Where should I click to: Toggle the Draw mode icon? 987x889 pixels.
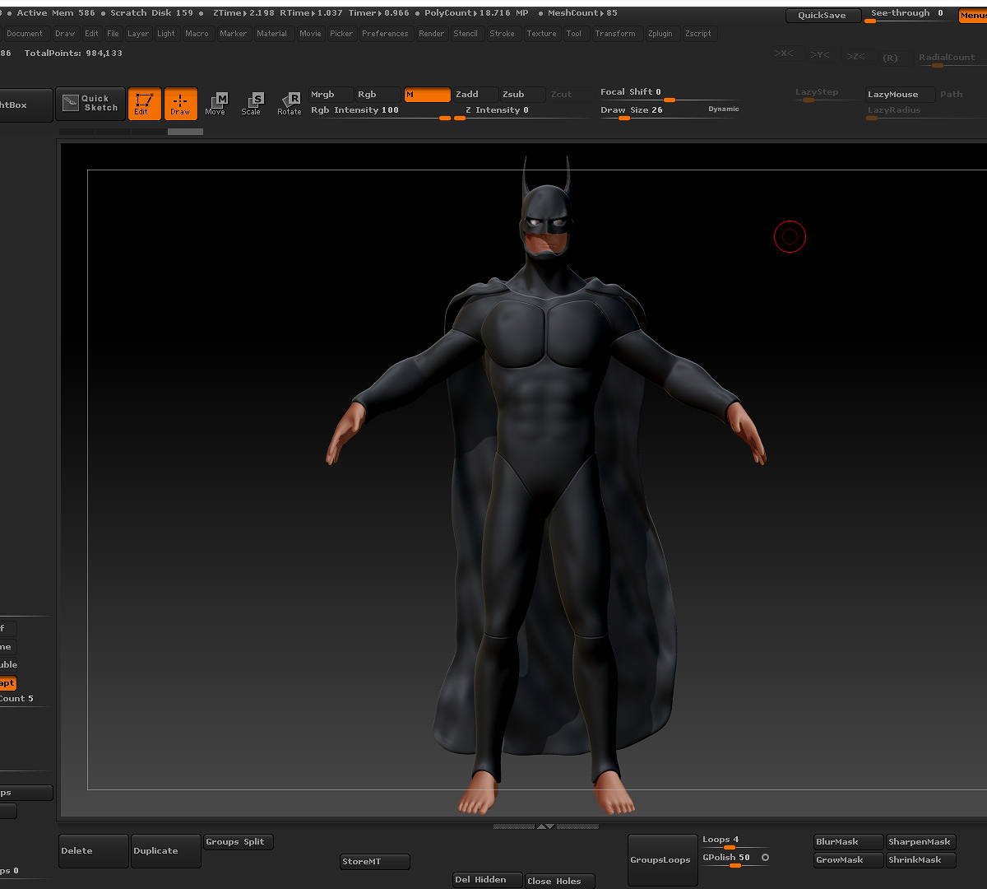[x=181, y=105]
